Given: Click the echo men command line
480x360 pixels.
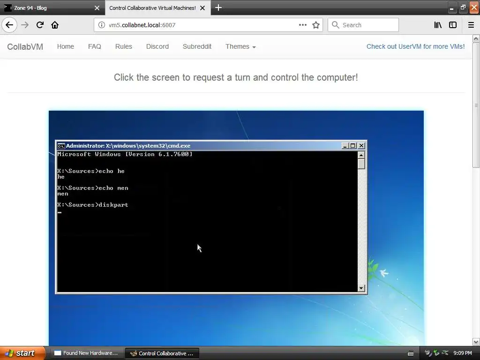Looking at the screenshot, I should click(x=93, y=188).
